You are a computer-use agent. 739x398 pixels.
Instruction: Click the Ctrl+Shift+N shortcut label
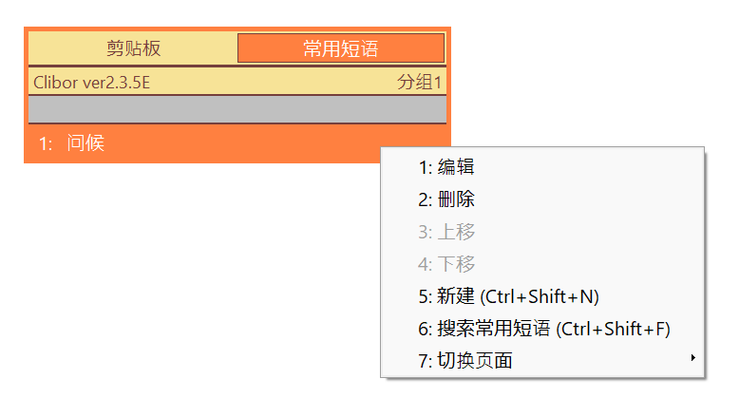click(540, 296)
